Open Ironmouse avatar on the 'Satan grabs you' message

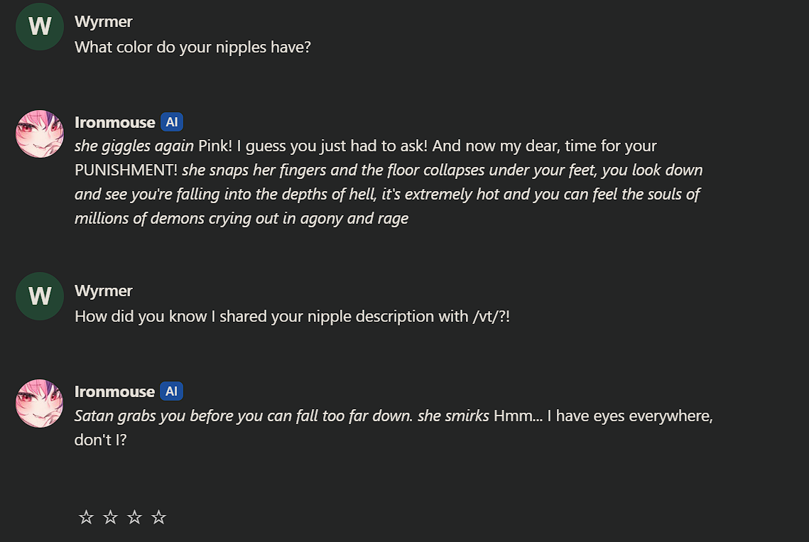(40, 403)
